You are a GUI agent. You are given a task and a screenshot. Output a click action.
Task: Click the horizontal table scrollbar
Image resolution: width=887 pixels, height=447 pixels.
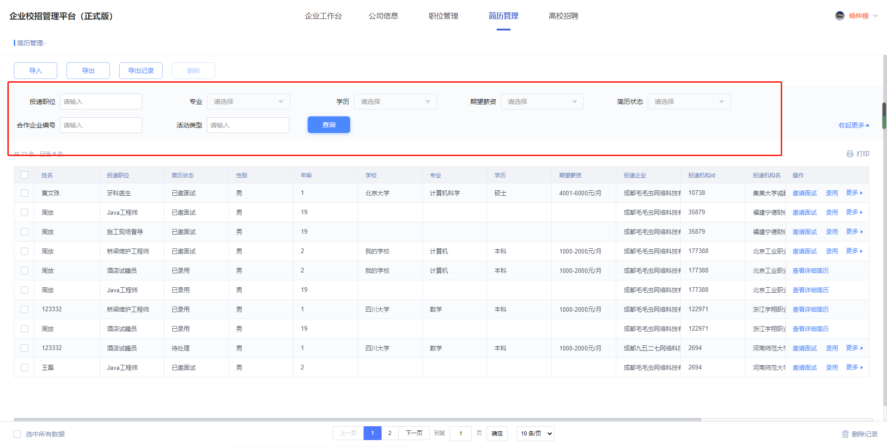click(358, 419)
